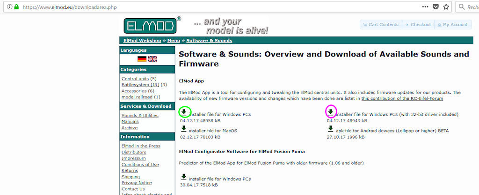Open ElMod in the Press
The width and height of the screenshot is (479, 195).
click(141, 146)
